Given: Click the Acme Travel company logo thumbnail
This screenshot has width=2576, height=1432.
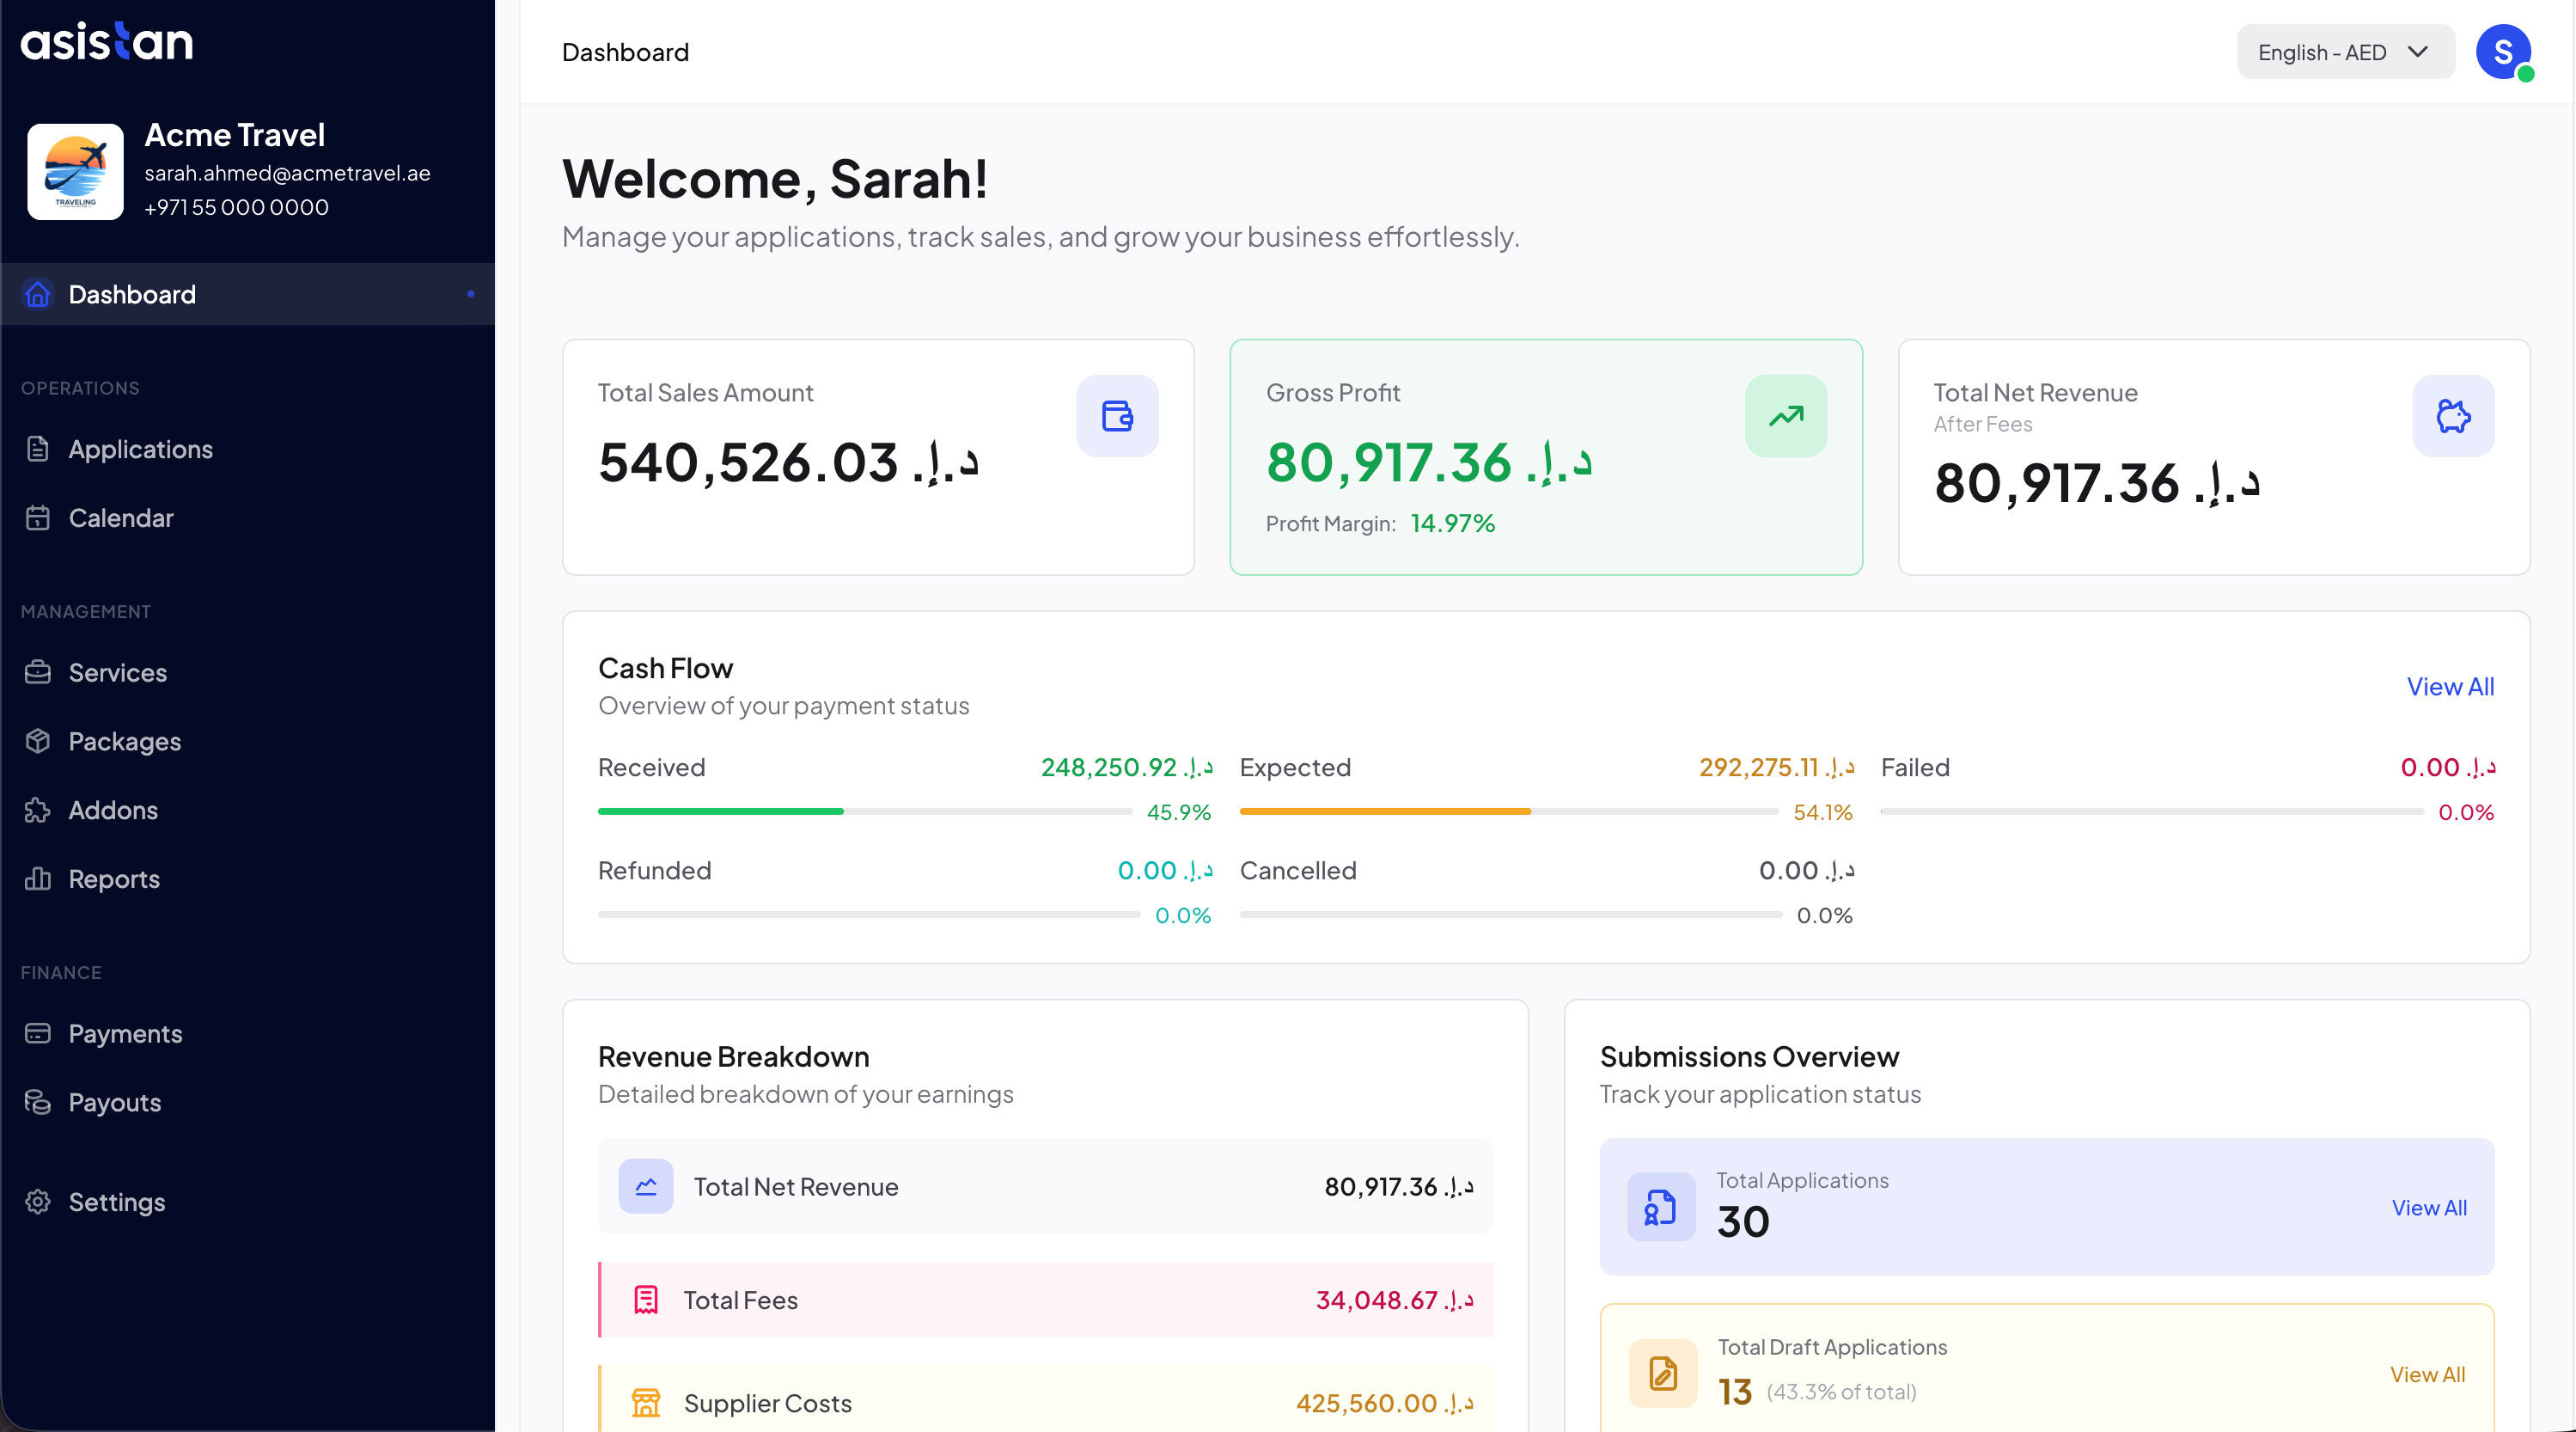Looking at the screenshot, I should [x=75, y=171].
